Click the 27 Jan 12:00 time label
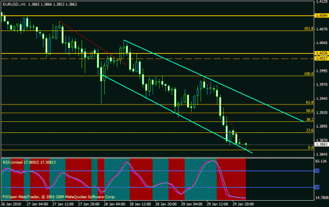 (x=63, y=204)
